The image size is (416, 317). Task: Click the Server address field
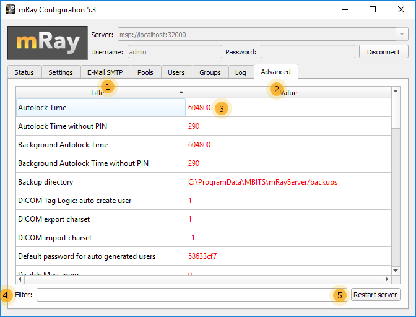[x=257, y=34]
